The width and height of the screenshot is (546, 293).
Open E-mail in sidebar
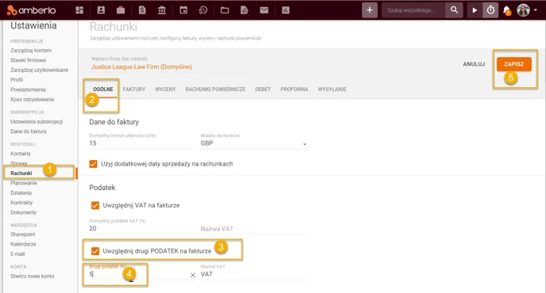click(x=17, y=253)
